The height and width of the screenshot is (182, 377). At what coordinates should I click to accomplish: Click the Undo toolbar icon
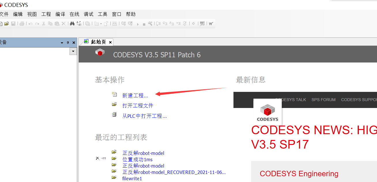30,24
